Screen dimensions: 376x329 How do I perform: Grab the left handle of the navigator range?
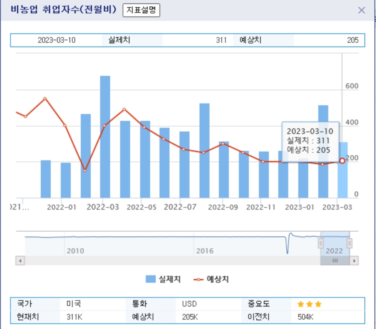tap(320, 243)
